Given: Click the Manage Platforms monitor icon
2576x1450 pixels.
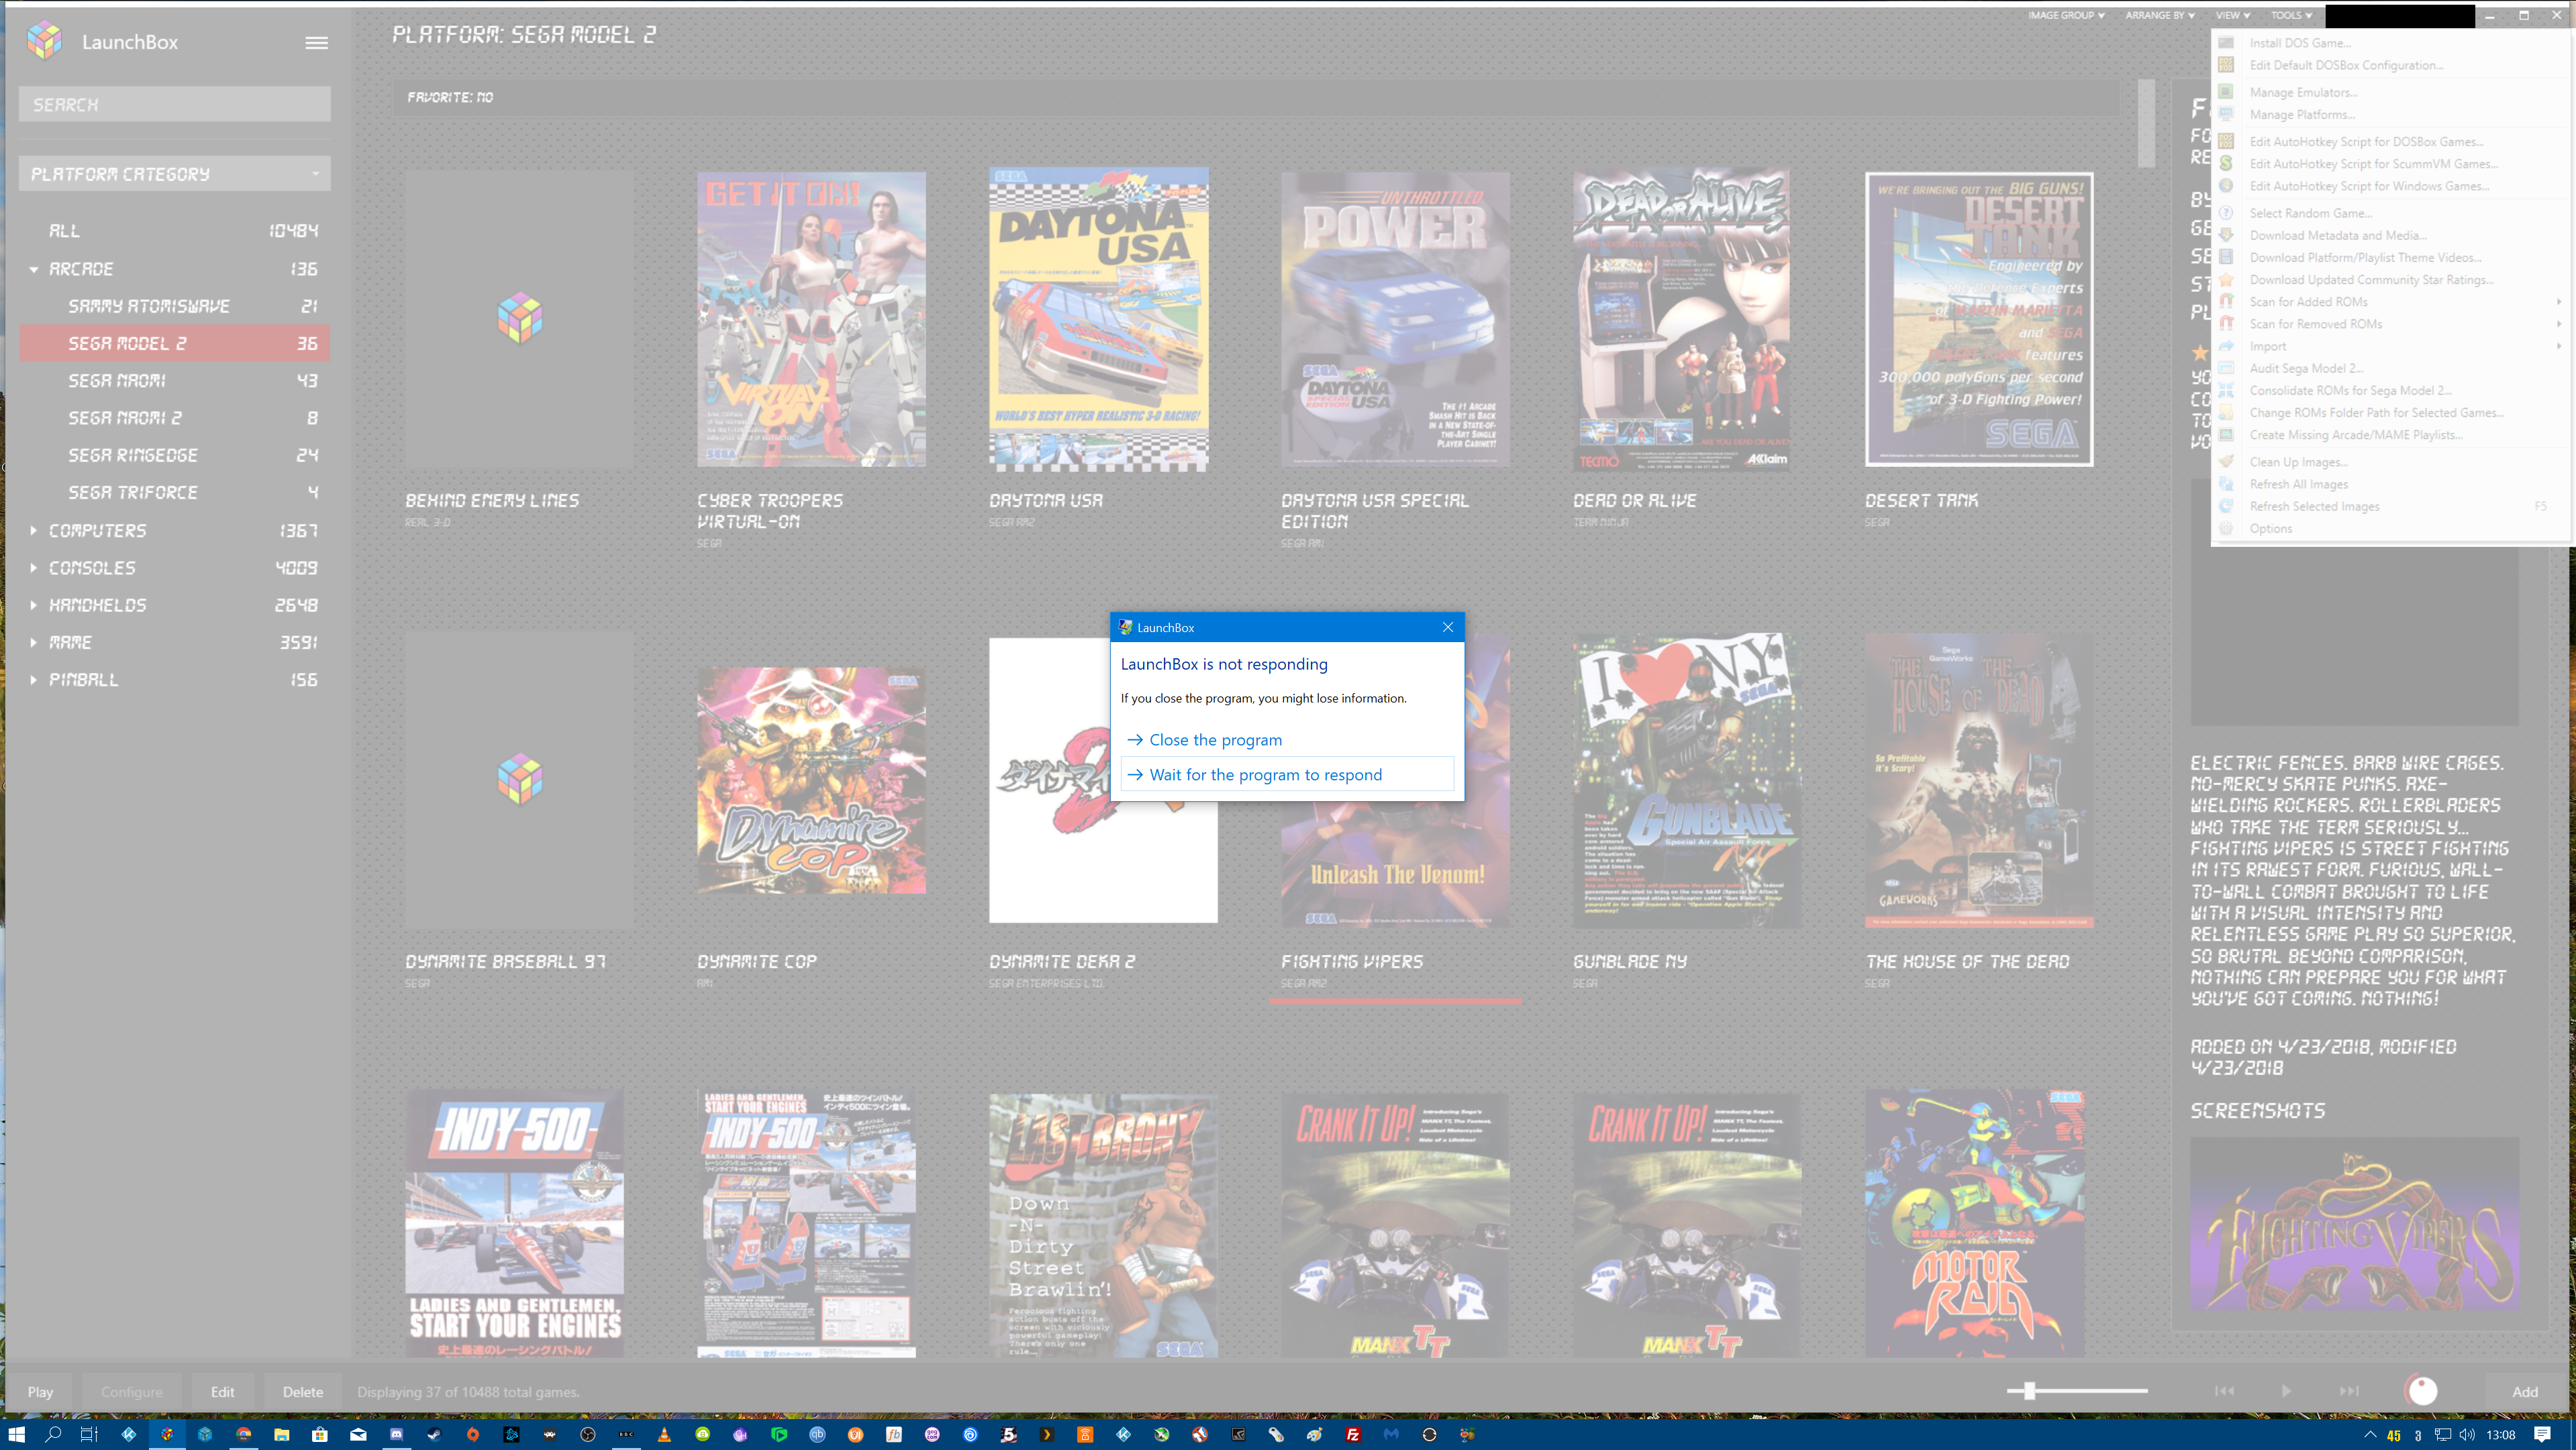Looking at the screenshot, I should [2226, 114].
